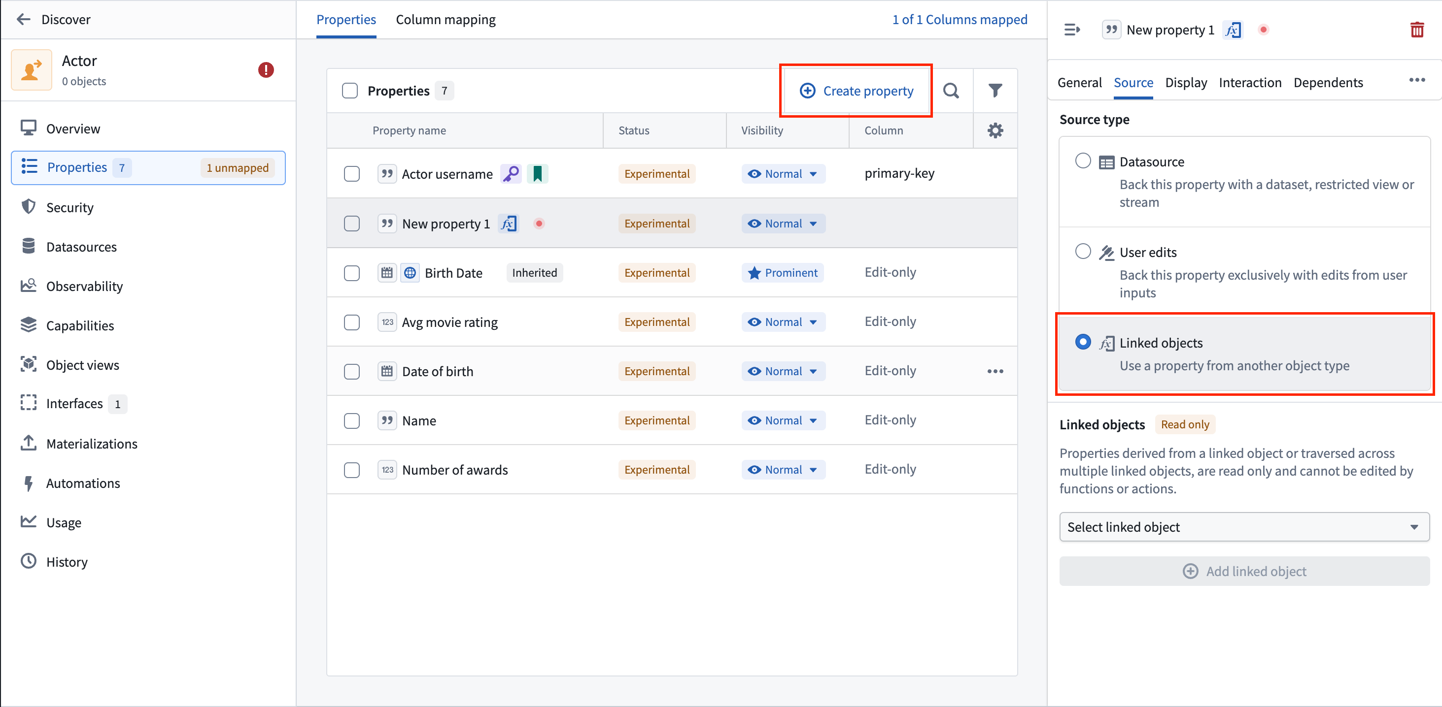Image resolution: width=1442 pixels, height=707 pixels.
Task: Click the string type icon on Name row
Action: click(387, 420)
